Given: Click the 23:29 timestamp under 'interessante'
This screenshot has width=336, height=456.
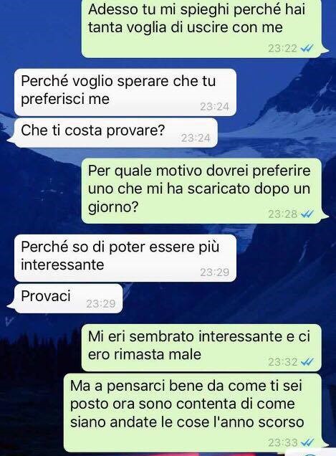Looking at the screenshot, I should coord(214,272).
